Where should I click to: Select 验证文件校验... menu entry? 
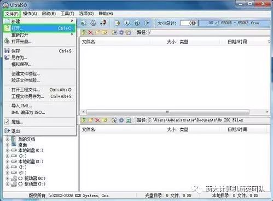(39, 80)
